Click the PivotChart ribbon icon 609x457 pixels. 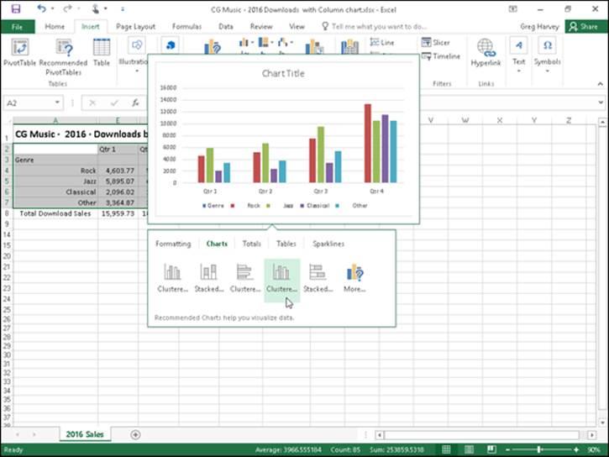[314, 47]
